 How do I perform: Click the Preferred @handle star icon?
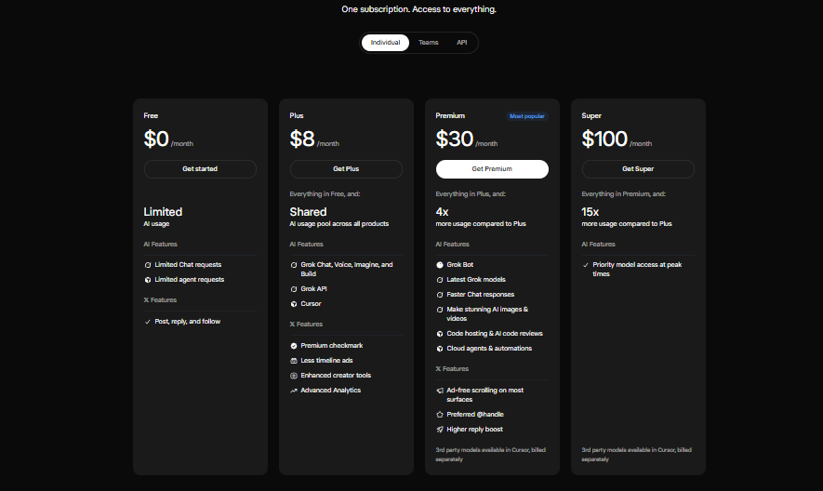tap(439, 415)
